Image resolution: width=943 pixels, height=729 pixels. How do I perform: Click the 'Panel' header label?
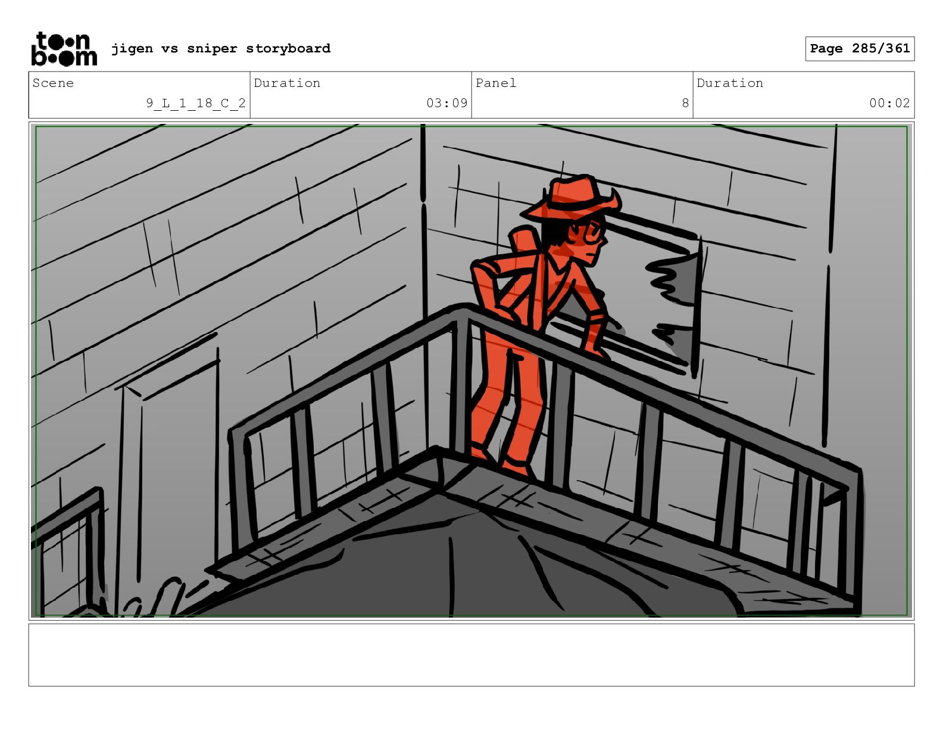pos(496,83)
